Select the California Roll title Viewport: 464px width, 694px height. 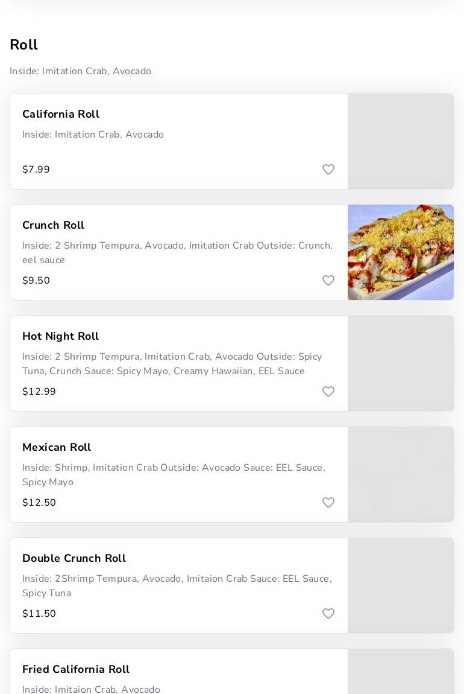[61, 113]
